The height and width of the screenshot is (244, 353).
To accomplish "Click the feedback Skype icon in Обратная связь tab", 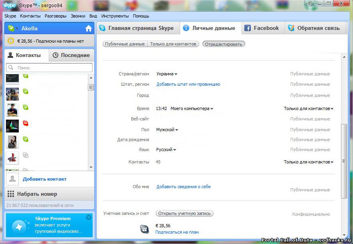I will [x=291, y=28].
